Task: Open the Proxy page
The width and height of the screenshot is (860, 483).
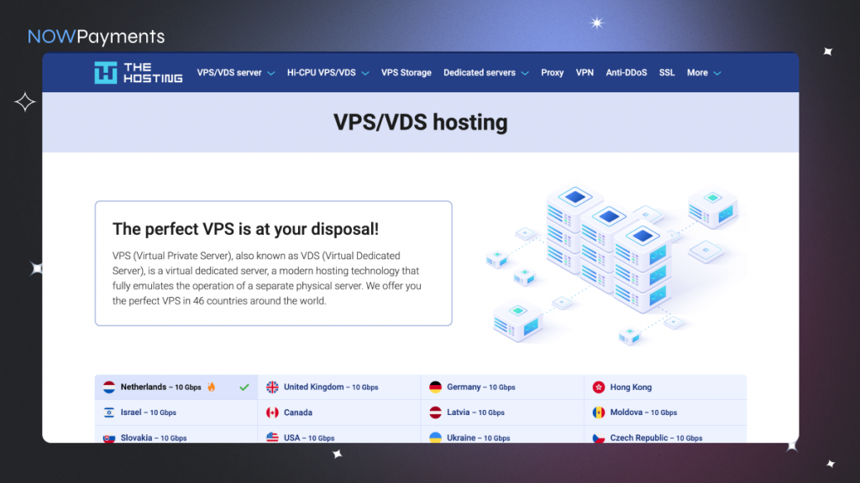Action: pyautogui.click(x=553, y=72)
